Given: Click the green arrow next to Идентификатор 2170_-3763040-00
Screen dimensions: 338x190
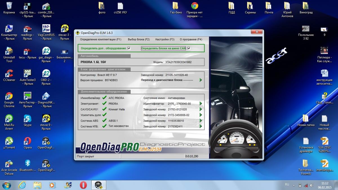Looking at the screenshot, I should [x=201, y=104].
